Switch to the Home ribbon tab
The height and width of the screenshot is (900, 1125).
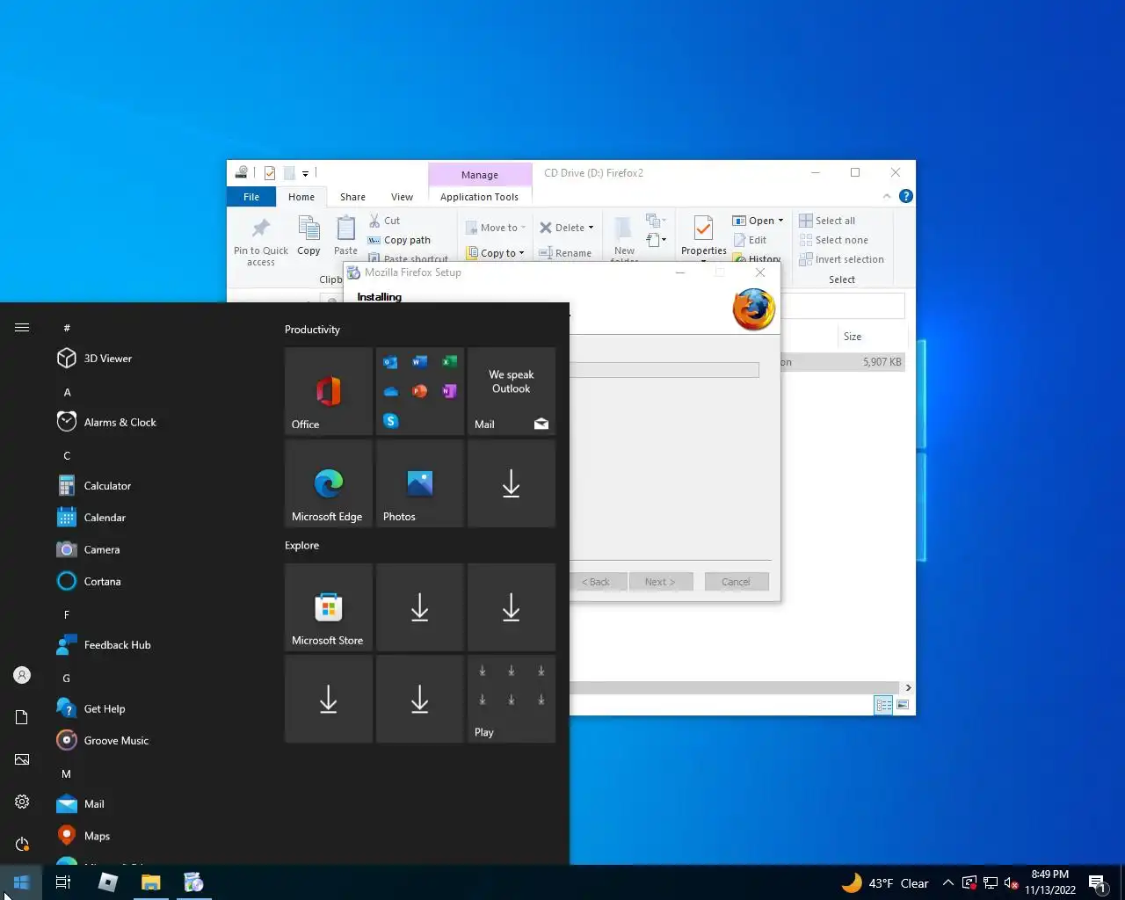point(301,197)
